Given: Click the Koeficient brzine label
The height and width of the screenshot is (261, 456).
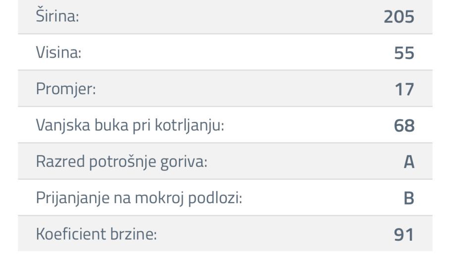Looking at the screenshot, I should coord(96,234).
